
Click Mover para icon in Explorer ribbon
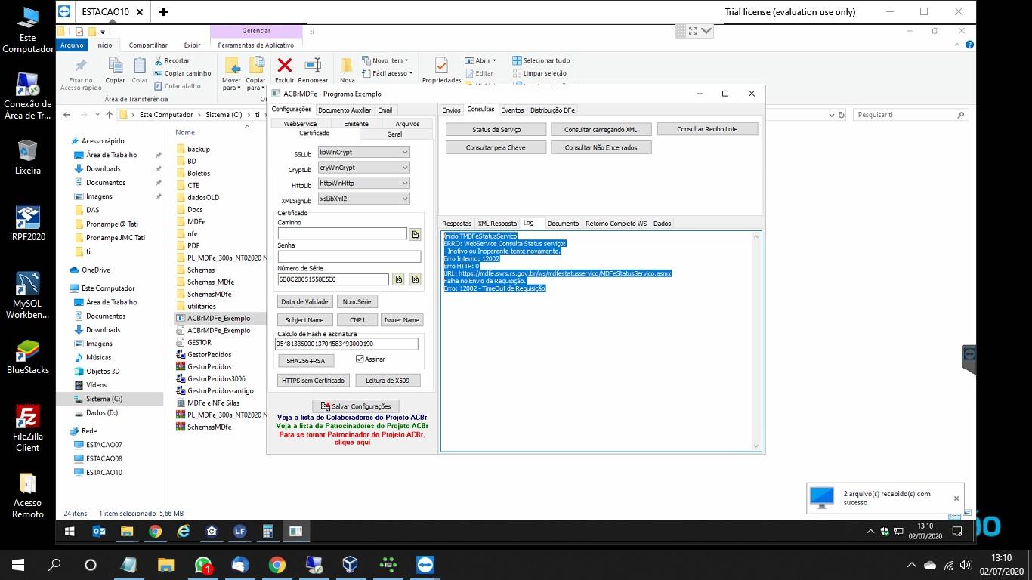[232, 66]
